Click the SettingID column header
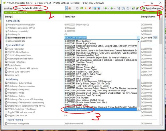Screen dimensions: 166x131 tap(34, 17)
